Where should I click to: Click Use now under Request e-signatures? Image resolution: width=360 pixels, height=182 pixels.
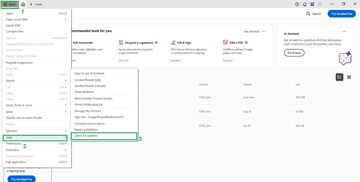click(123, 61)
